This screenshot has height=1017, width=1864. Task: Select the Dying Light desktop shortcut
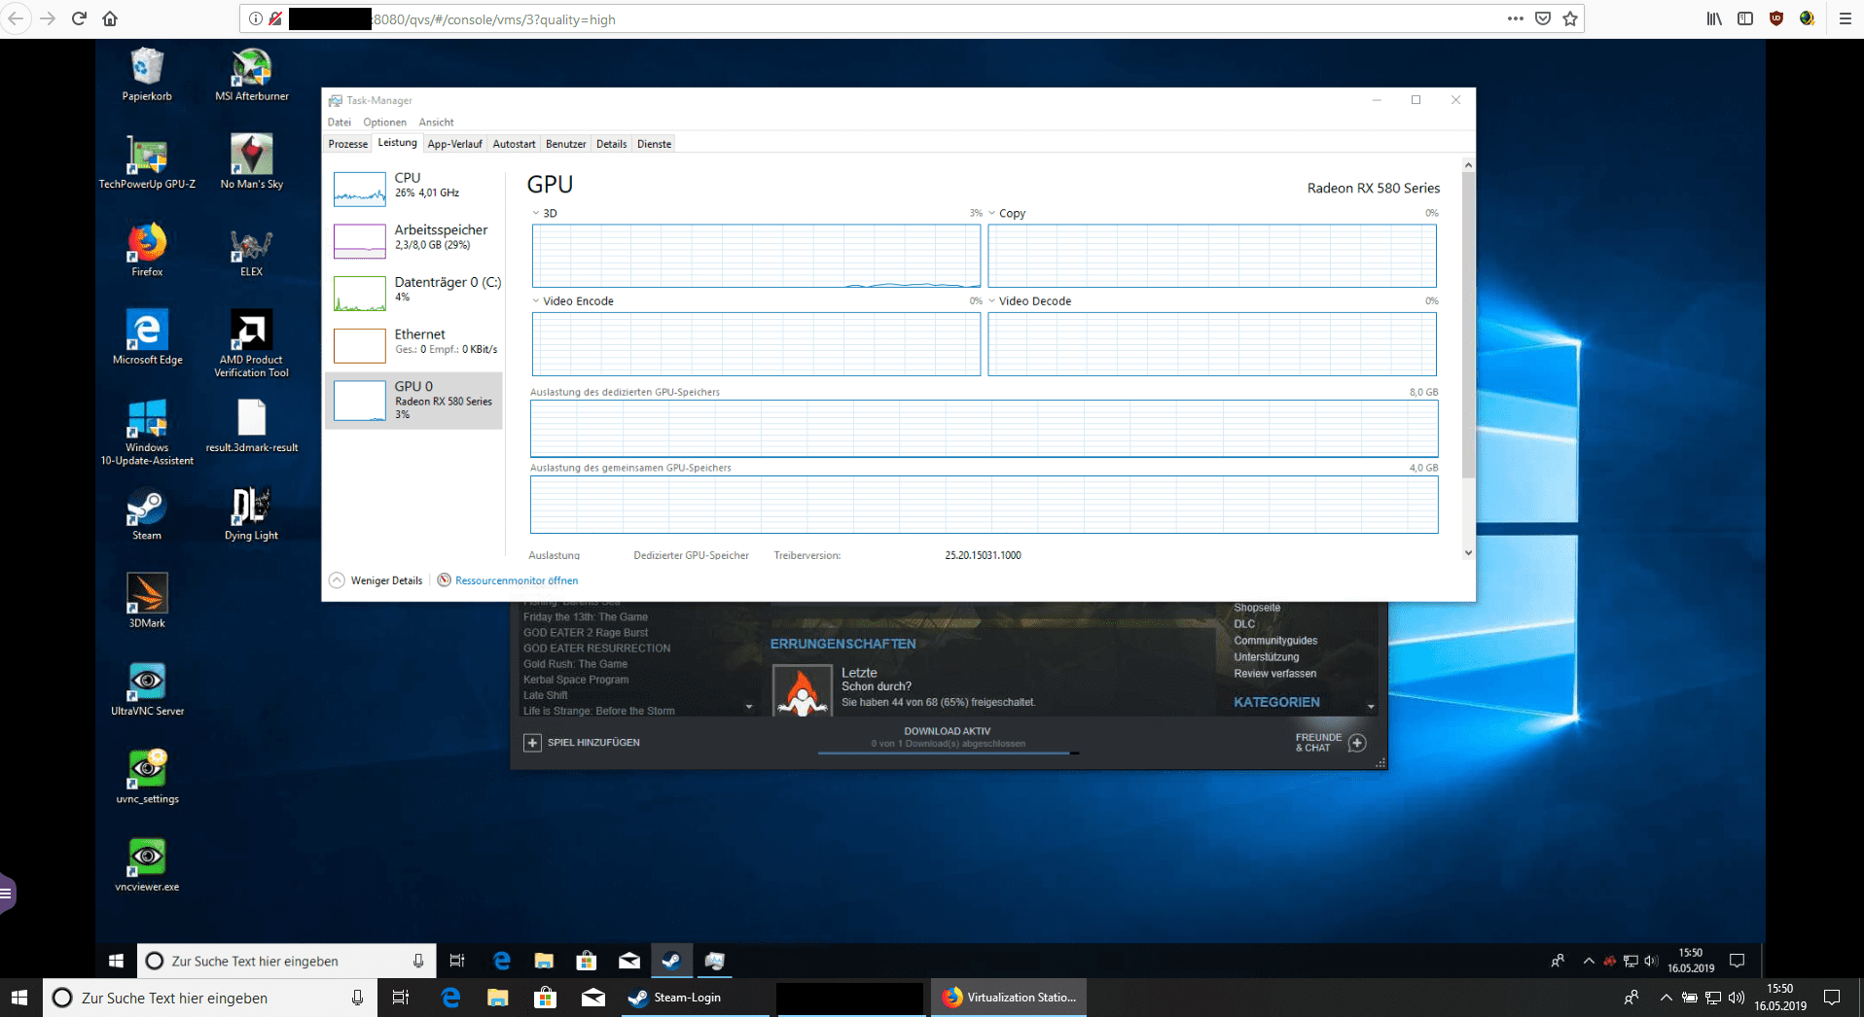point(251,513)
